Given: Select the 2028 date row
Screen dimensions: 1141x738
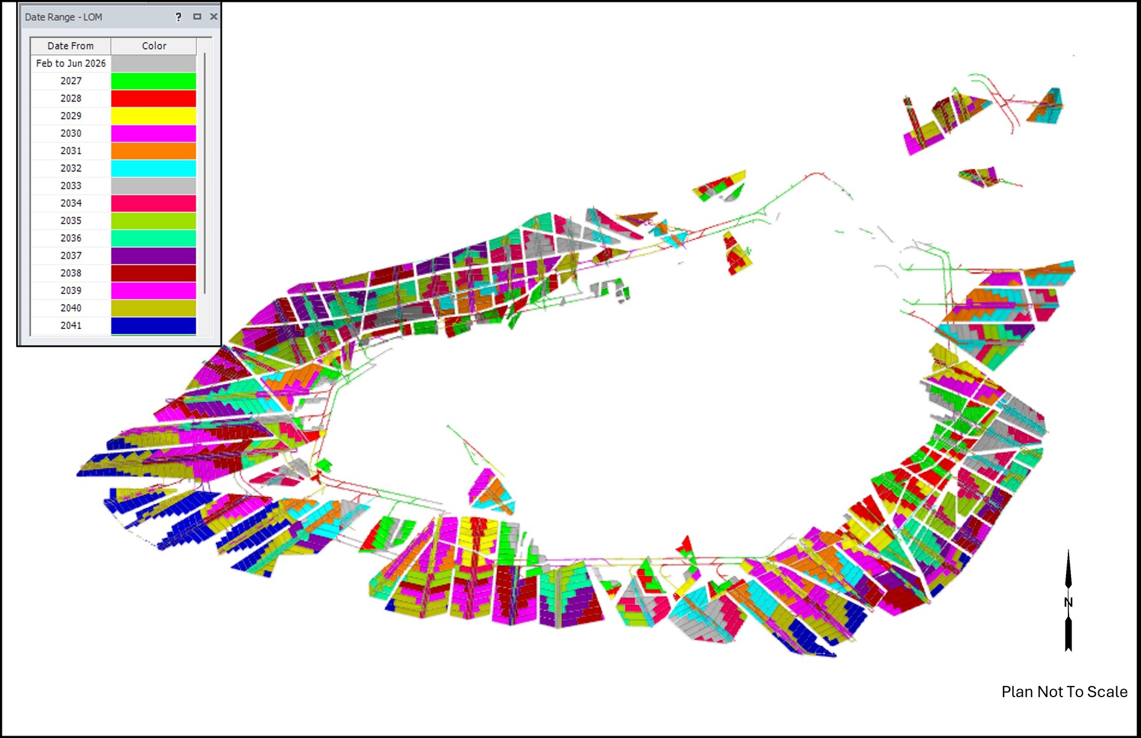Looking at the screenshot, I should click(113, 98).
